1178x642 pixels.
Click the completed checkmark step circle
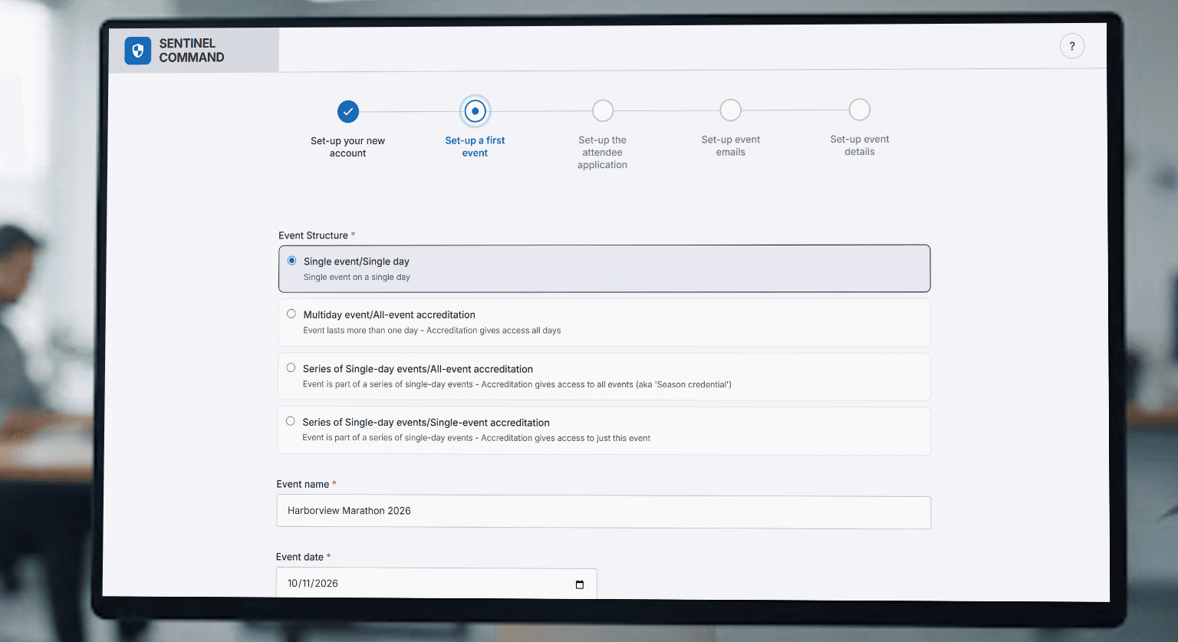click(x=348, y=111)
